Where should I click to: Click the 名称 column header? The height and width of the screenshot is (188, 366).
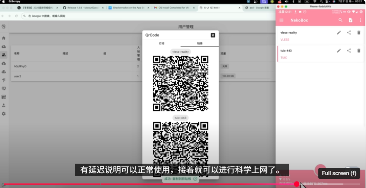click(17, 53)
